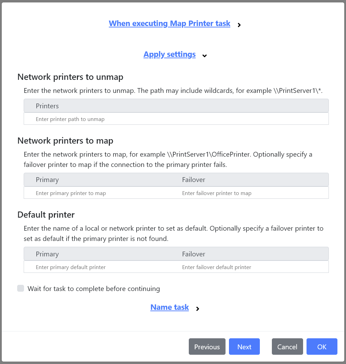Click the Printers column header
Screen dimensions: 346x364
tap(47, 106)
